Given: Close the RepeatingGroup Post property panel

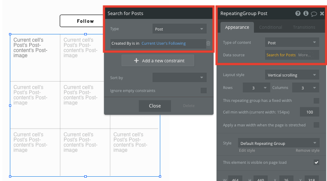Looking at the screenshot, I should coord(322,14).
